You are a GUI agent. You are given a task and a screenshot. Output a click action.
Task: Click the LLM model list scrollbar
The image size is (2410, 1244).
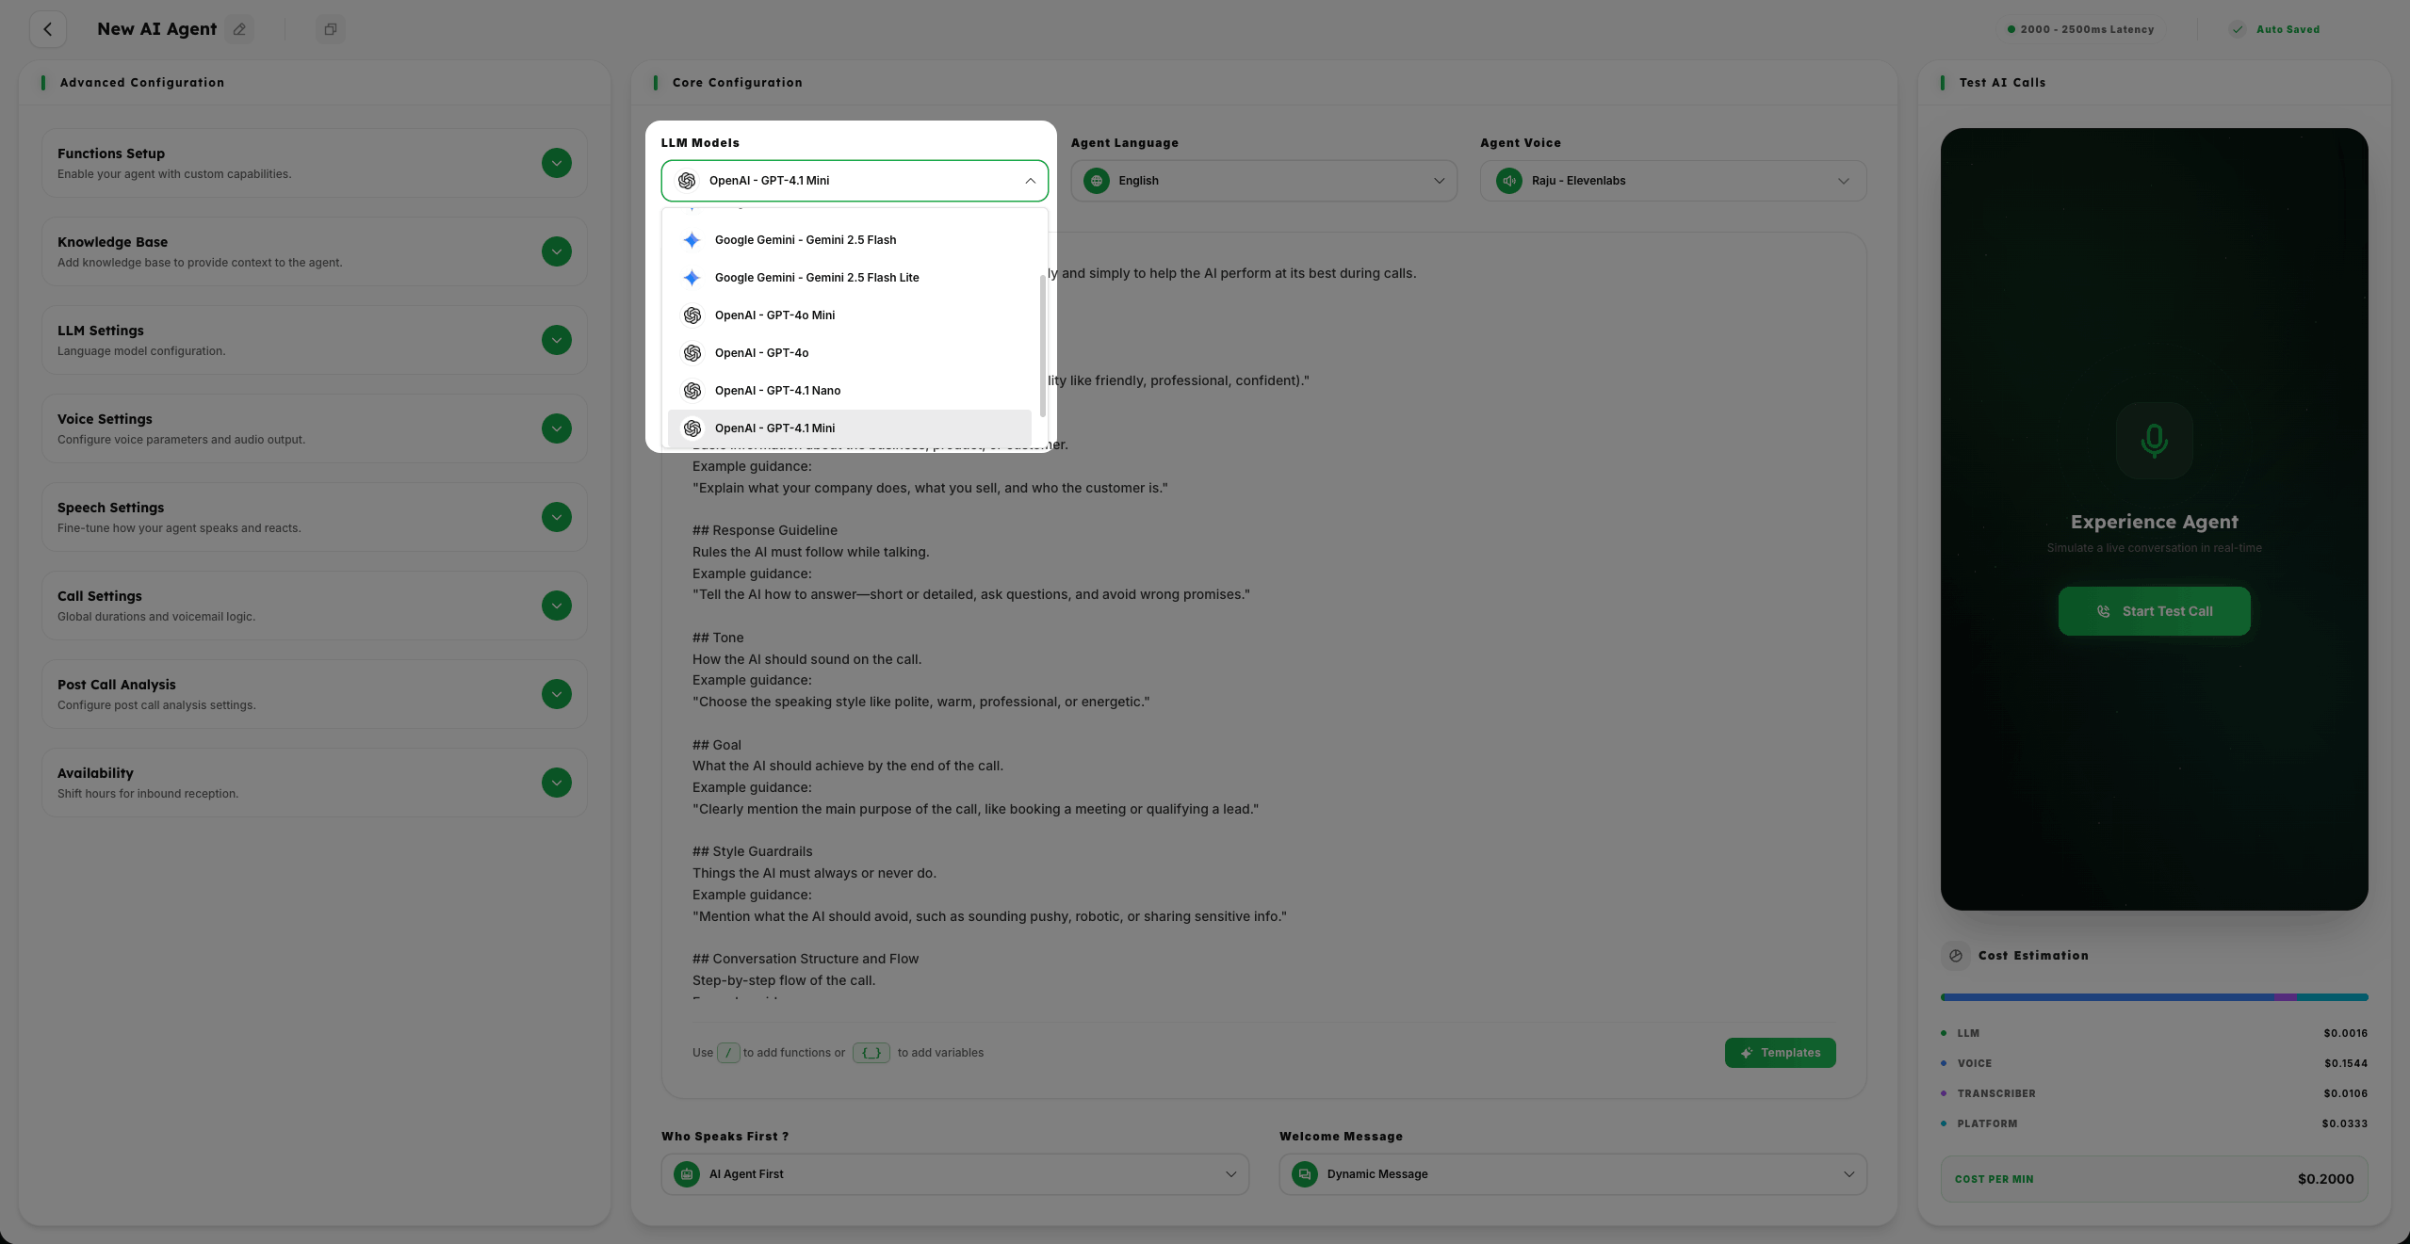(x=1042, y=344)
